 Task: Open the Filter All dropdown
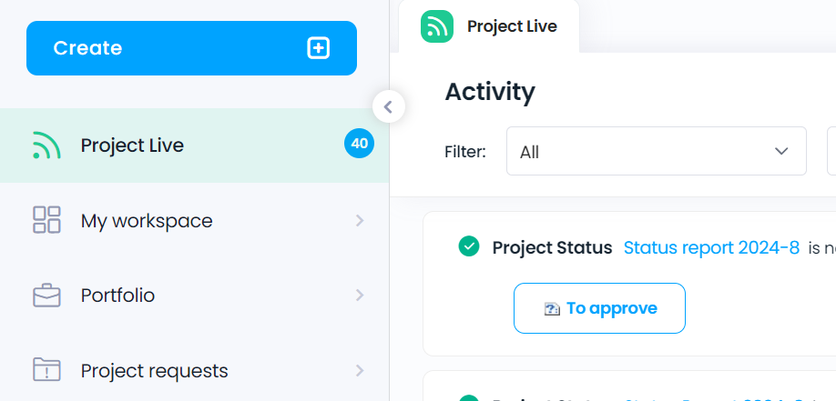pos(657,151)
